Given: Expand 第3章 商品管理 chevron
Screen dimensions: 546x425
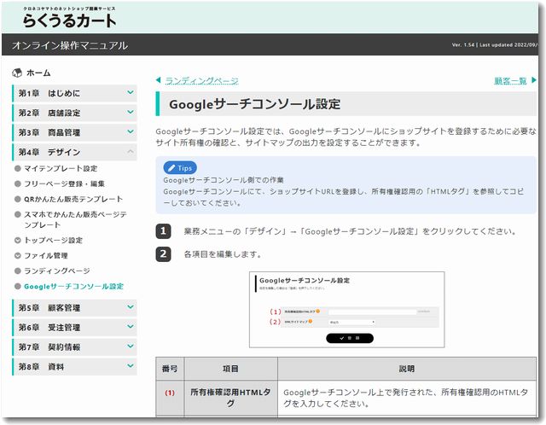Looking at the screenshot, I should point(131,131).
